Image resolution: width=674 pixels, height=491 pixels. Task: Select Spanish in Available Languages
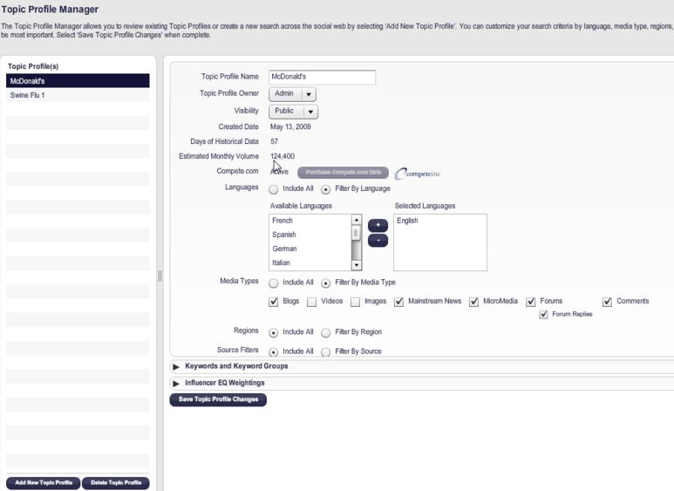point(310,235)
